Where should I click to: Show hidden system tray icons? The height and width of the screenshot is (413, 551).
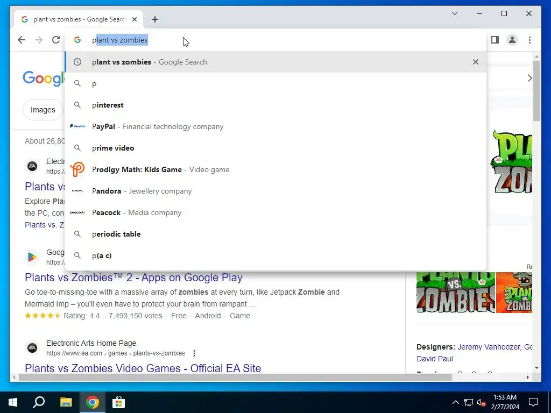click(x=455, y=402)
